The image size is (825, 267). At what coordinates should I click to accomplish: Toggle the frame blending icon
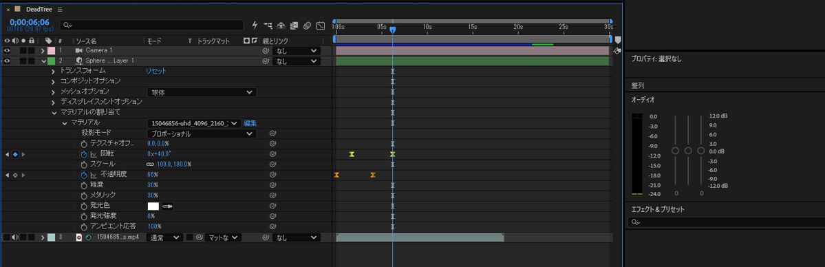[294, 25]
